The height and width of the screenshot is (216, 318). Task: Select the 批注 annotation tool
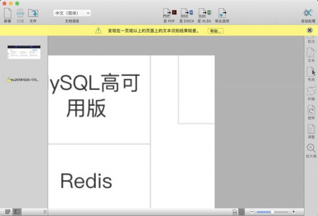point(311,39)
